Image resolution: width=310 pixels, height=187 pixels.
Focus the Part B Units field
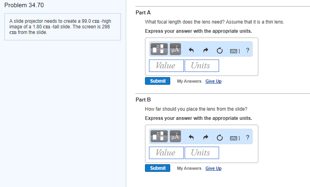201,153
